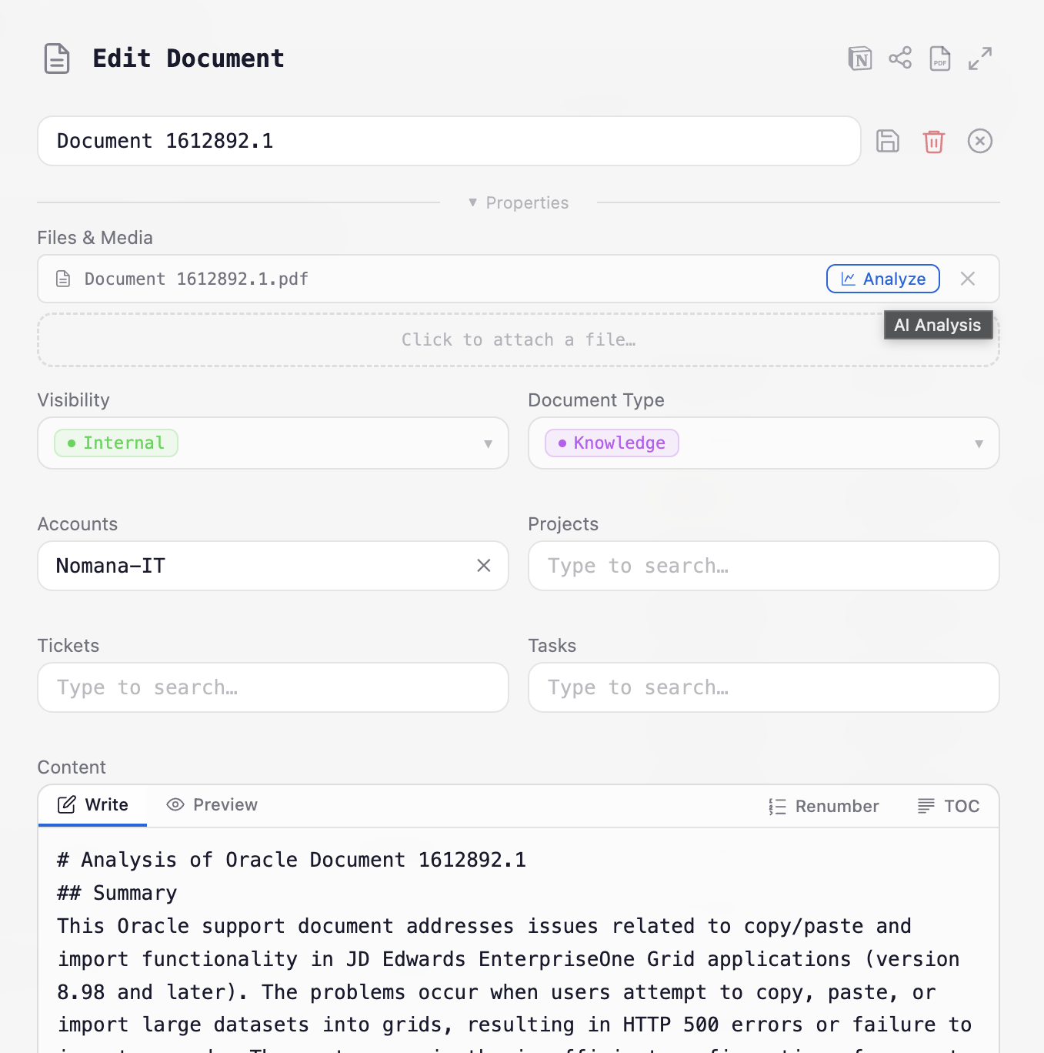The width and height of the screenshot is (1044, 1053).
Task: Export the document as PDF
Action: (x=940, y=58)
